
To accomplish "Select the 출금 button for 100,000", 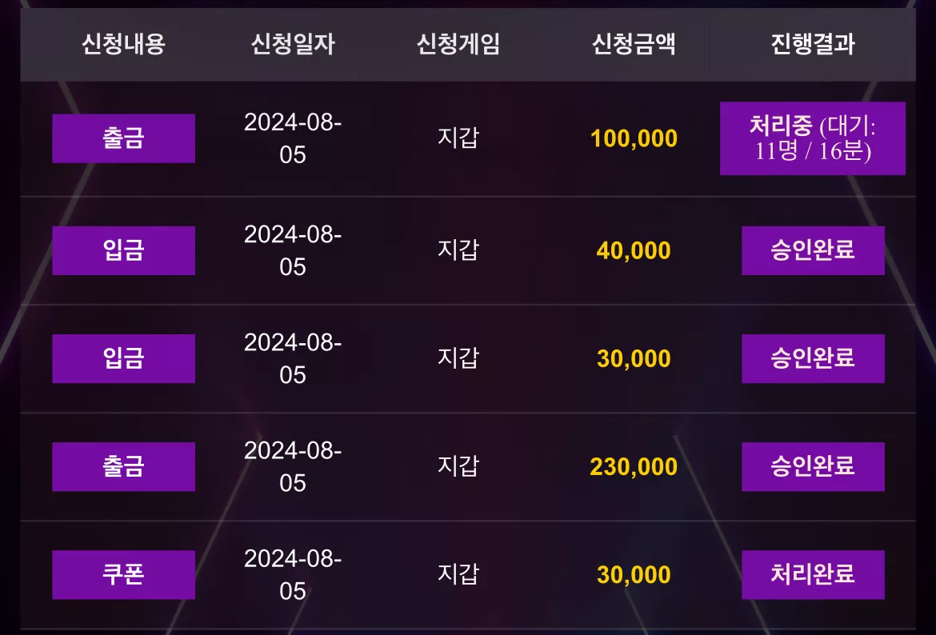I will tap(123, 138).
